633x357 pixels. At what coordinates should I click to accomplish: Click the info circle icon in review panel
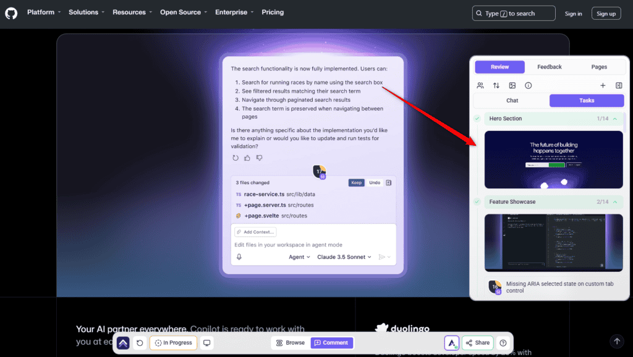[528, 85]
